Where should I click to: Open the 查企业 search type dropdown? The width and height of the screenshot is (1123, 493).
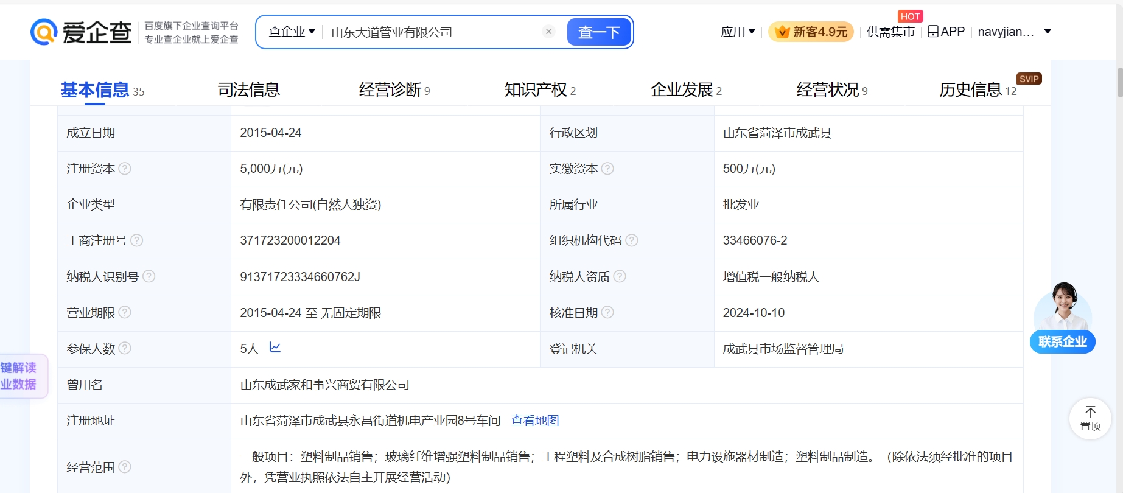[x=292, y=32]
